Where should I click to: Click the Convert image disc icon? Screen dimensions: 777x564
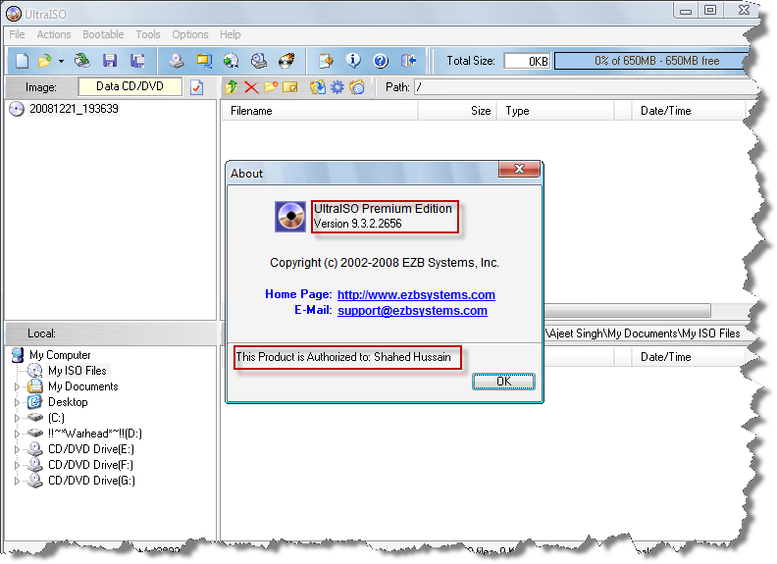[x=231, y=61]
